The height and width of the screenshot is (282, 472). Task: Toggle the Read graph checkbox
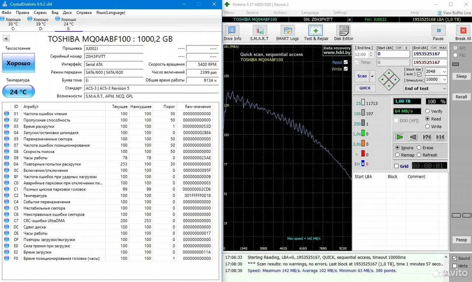[346, 62]
